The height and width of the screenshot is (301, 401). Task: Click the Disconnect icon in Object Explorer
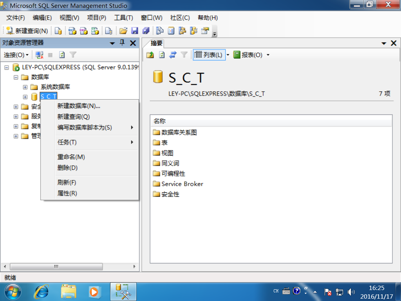[39, 55]
